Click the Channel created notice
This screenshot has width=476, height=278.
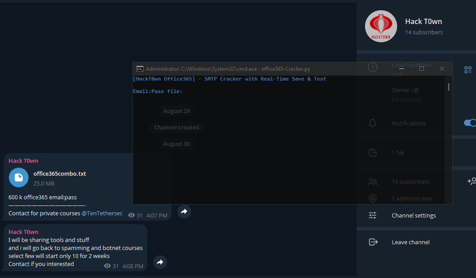(176, 127)
